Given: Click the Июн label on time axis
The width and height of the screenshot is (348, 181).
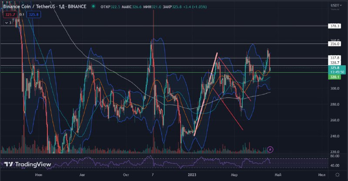Looking at the screenshot, I should point(39,175).
